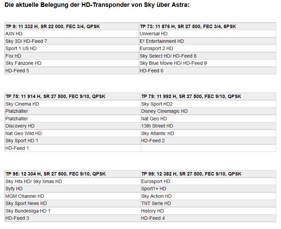Select the Universal HD cell
281x229 pixels.
pos(208,34)
